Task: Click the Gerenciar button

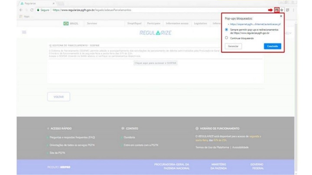Action: click(x=233, y=46)
